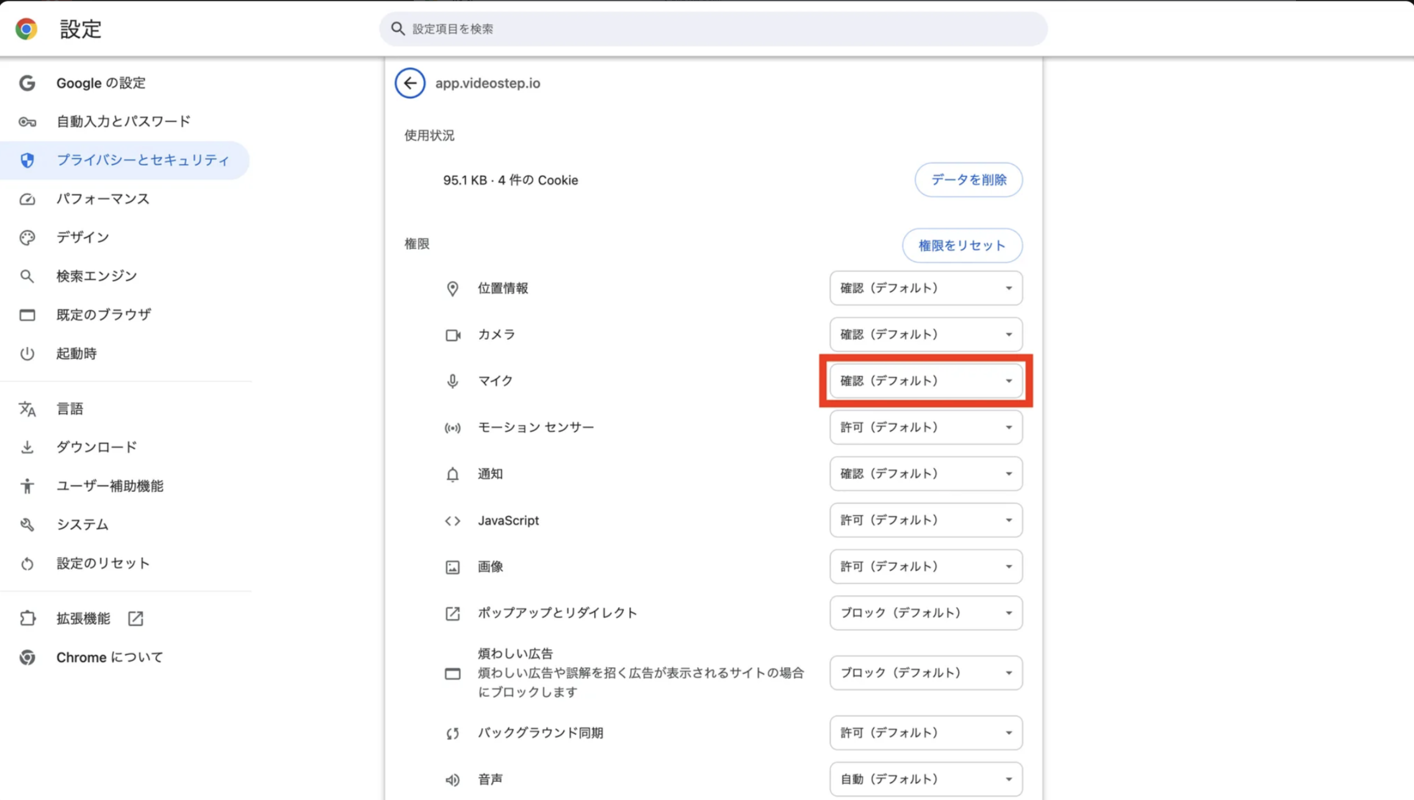The height and width of the screenshot is (800, 1414).
Task: Click the back arrow next to app.videostep.io
Action: coord(409,83)
